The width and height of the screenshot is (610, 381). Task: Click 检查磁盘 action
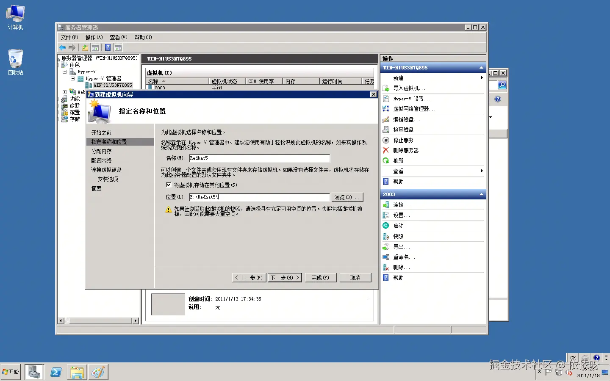coord(406,130)
